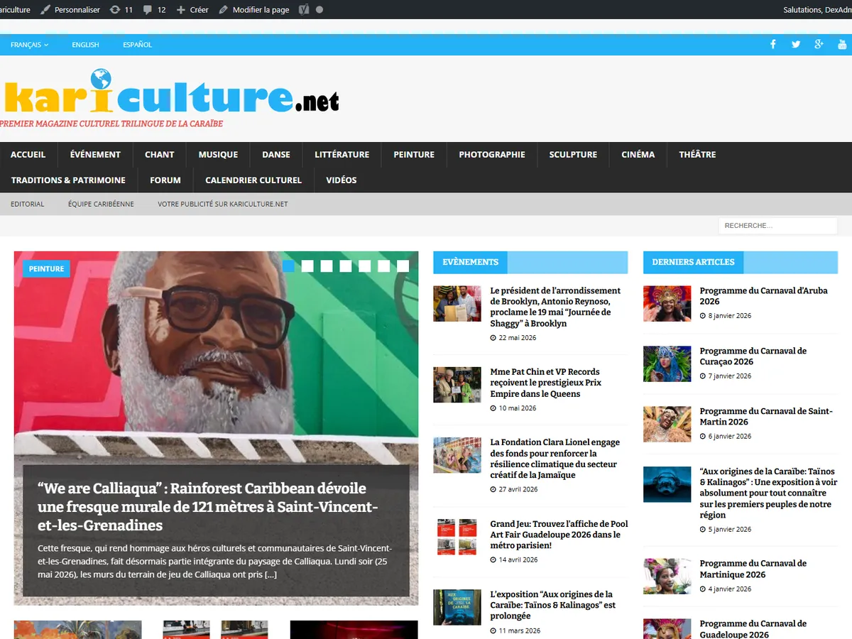Open the Personnaliser admin menu

coord(70,10)
